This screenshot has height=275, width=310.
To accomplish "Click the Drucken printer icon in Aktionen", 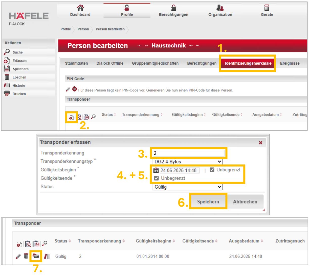I will pos(7,94).
